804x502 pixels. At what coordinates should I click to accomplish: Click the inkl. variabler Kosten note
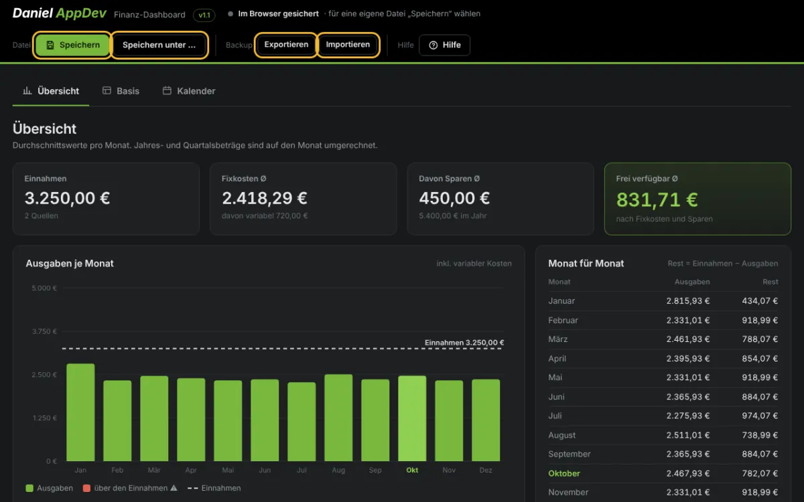(x=474, y=264)
